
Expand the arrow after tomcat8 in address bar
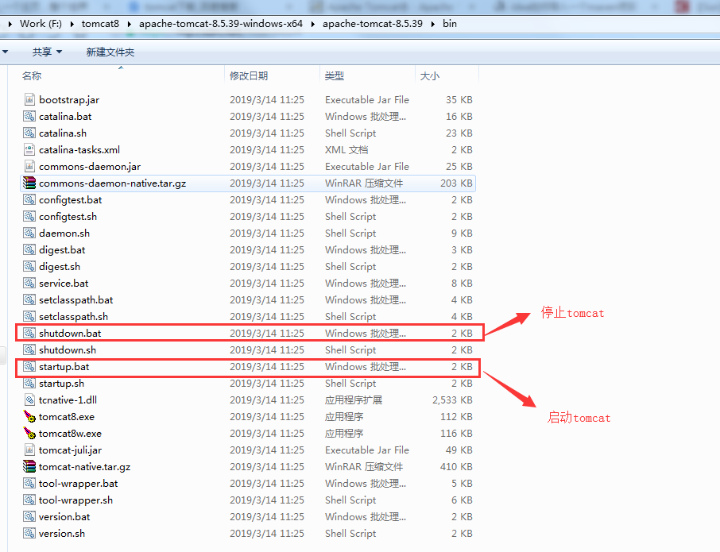point(129,24)
